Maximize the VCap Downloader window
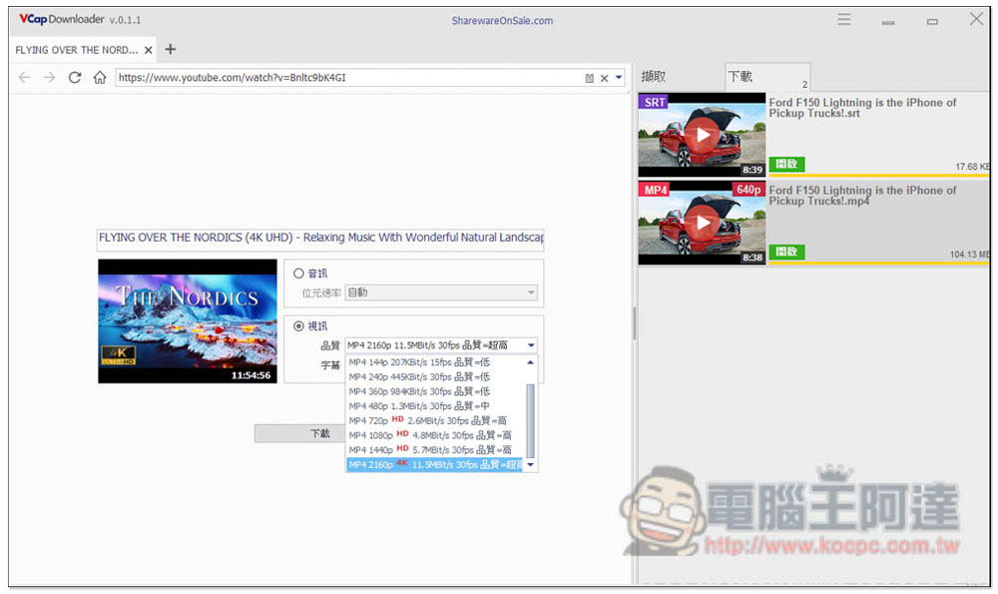Image resolution: width=998 pixels, height=594 pixels. pos(932,22)
